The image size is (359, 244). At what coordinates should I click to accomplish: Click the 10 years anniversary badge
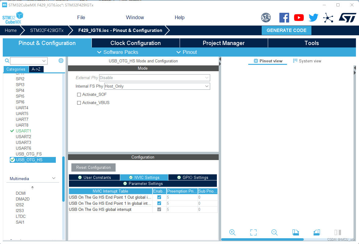point(266,18)
